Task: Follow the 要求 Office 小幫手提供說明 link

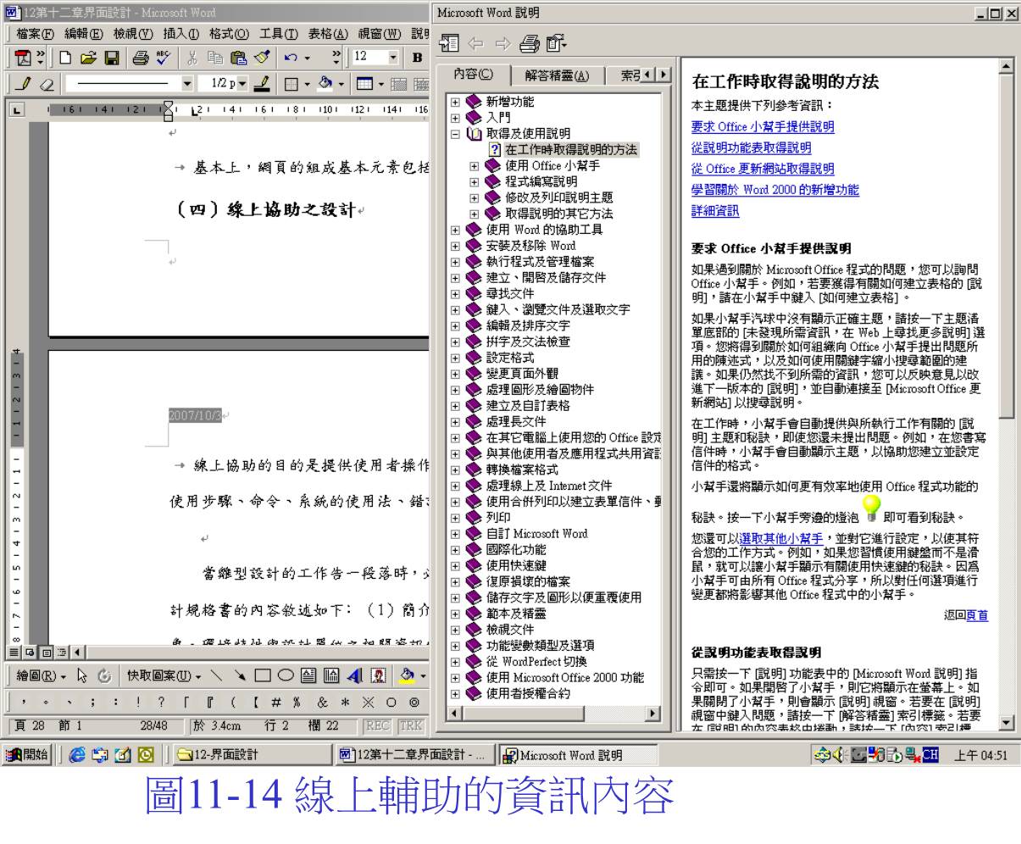Action: click(x=763, y=127)
